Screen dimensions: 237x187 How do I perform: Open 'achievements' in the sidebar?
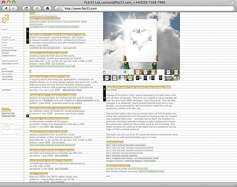pos(9,51)
